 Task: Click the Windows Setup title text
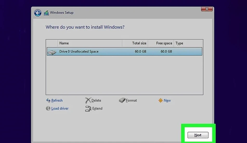pos(62,12)
